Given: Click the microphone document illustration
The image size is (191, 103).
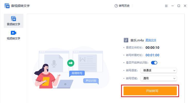Looking at the screenshot, I should (x=54, y=63).
